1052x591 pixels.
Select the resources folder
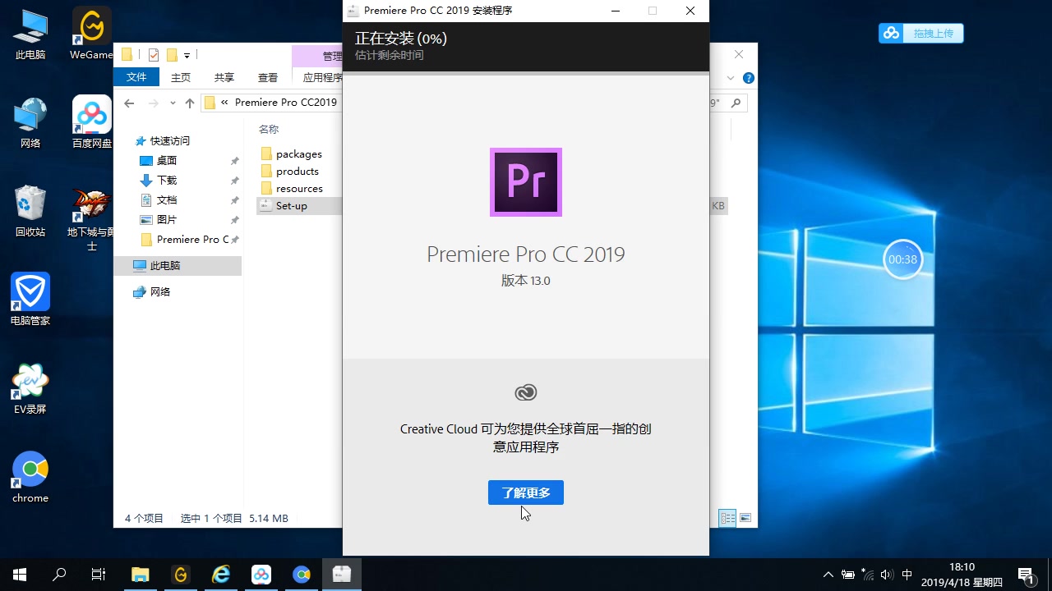pos(299,189)
